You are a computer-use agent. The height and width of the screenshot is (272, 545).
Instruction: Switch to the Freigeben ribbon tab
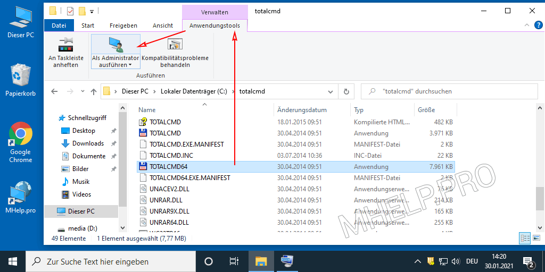pos(123,25)
